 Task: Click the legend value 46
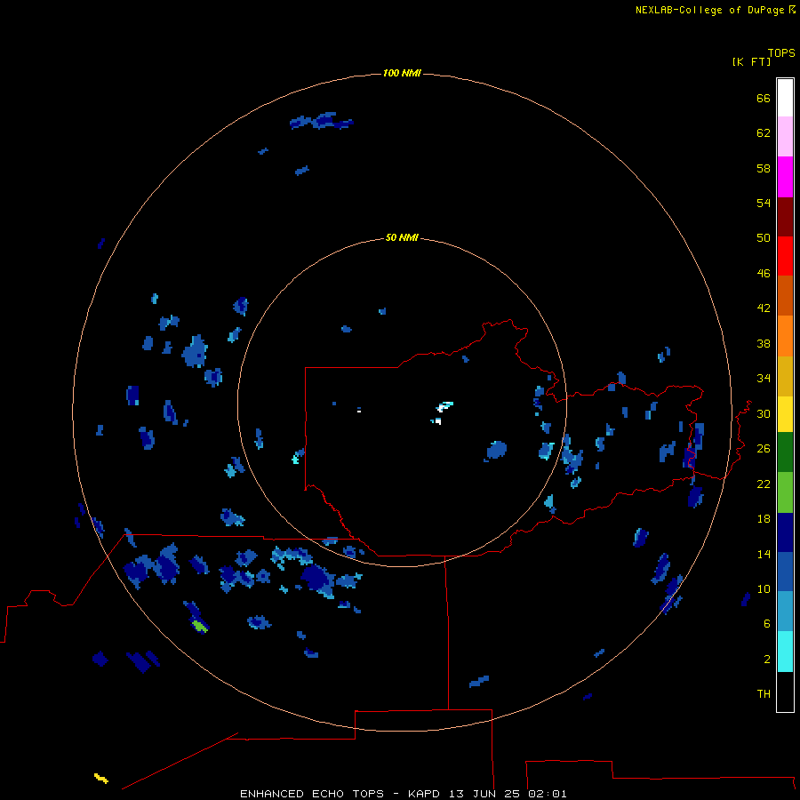click(764, 273)
